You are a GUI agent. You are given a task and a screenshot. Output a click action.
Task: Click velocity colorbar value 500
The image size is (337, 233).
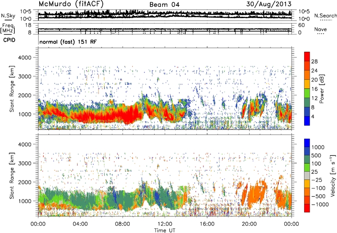click(x=316, y=155)
